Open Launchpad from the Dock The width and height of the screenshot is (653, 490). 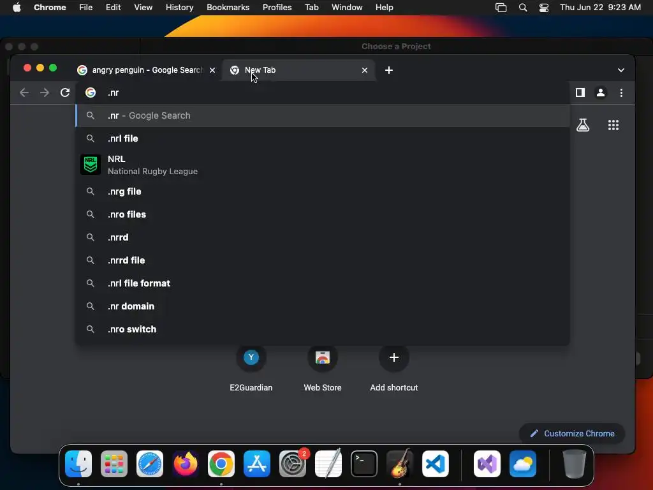(114, 464)
